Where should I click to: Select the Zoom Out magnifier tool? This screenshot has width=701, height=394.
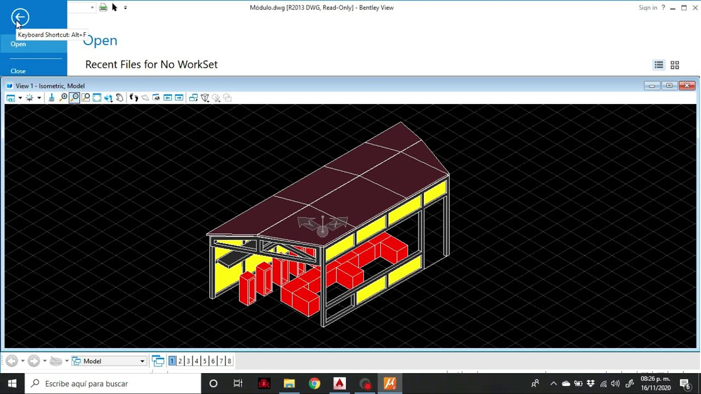pos(74,98)
